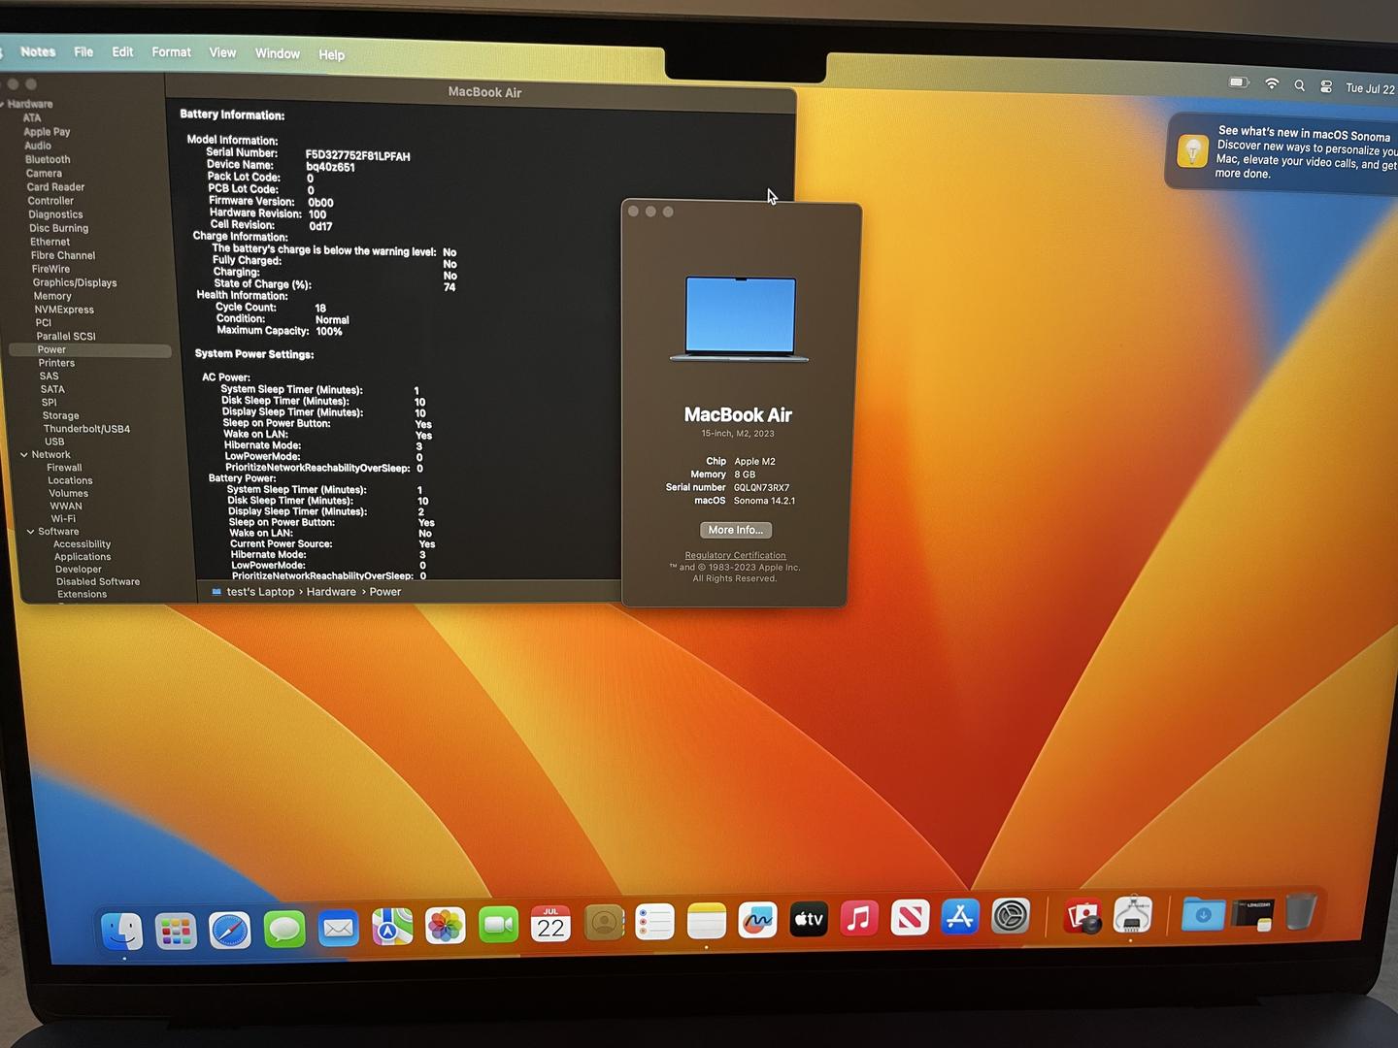Launch FaceTime from the Dock
Viewport: 1398px width, 1048px height.
(498, 925)
